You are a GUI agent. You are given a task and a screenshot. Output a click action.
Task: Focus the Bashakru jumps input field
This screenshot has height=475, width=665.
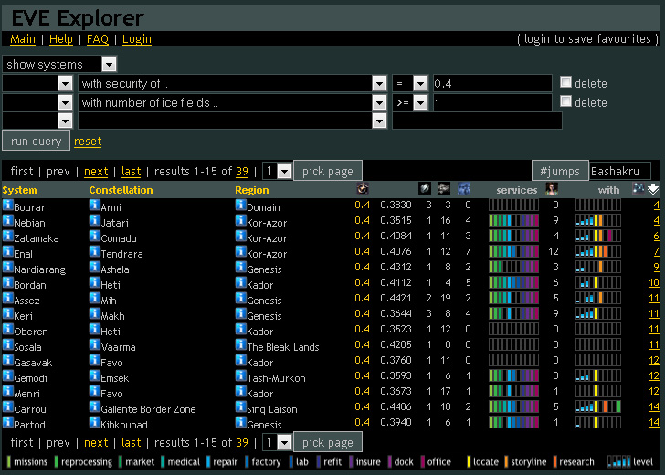pos(620,172)
